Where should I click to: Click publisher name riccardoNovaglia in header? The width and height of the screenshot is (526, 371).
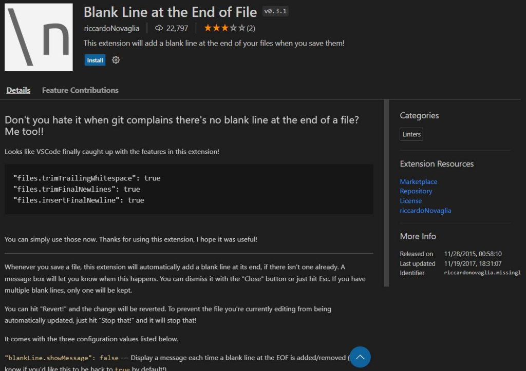[x=111, y=28]
